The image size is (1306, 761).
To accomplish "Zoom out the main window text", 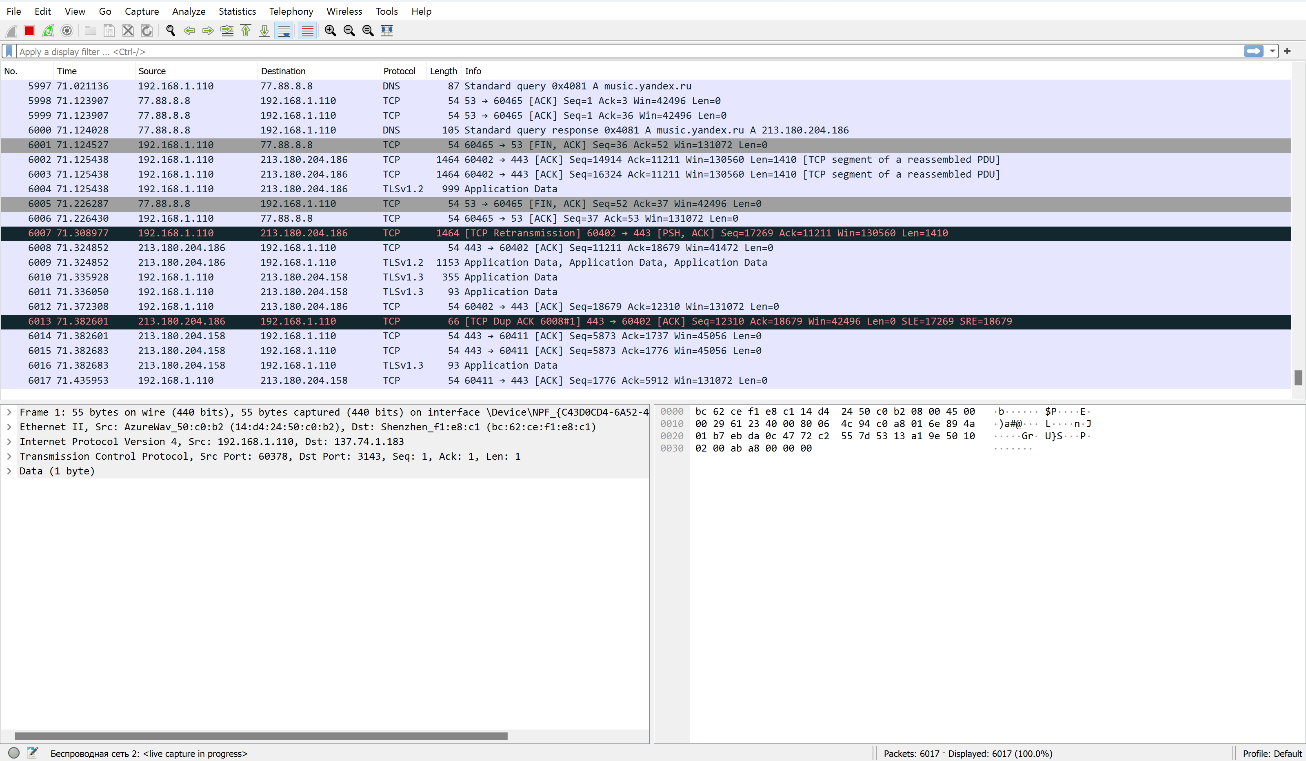I will pyautogui.click(x=349, y=31).
